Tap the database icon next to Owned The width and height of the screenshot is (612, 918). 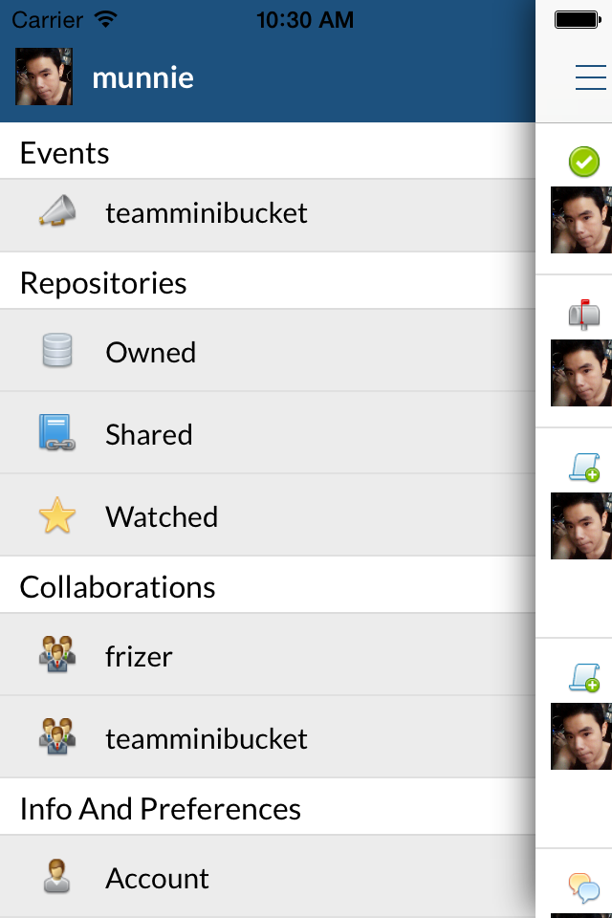(x=57, y=351)
